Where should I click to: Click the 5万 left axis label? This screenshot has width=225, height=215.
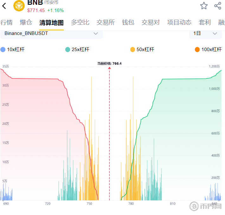pos(5,181)
